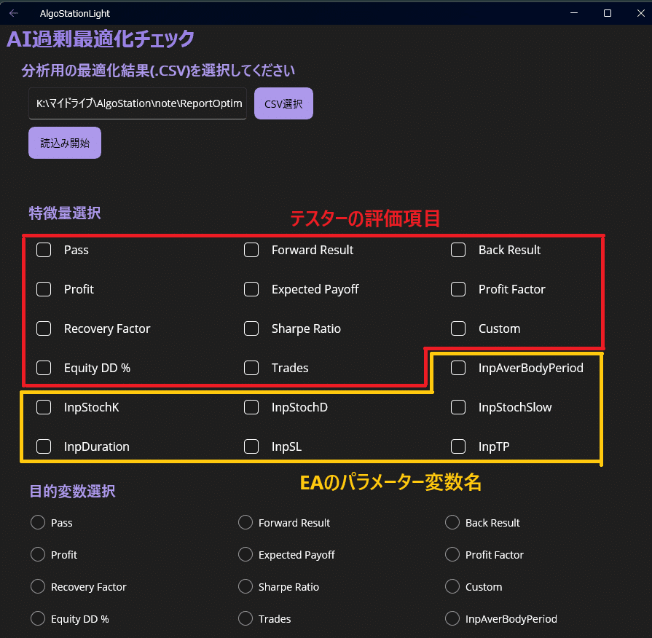The height and width of the screenshot is (638, 652).
Task: Click the back arrow in title bar
Action: coord(14,13)
